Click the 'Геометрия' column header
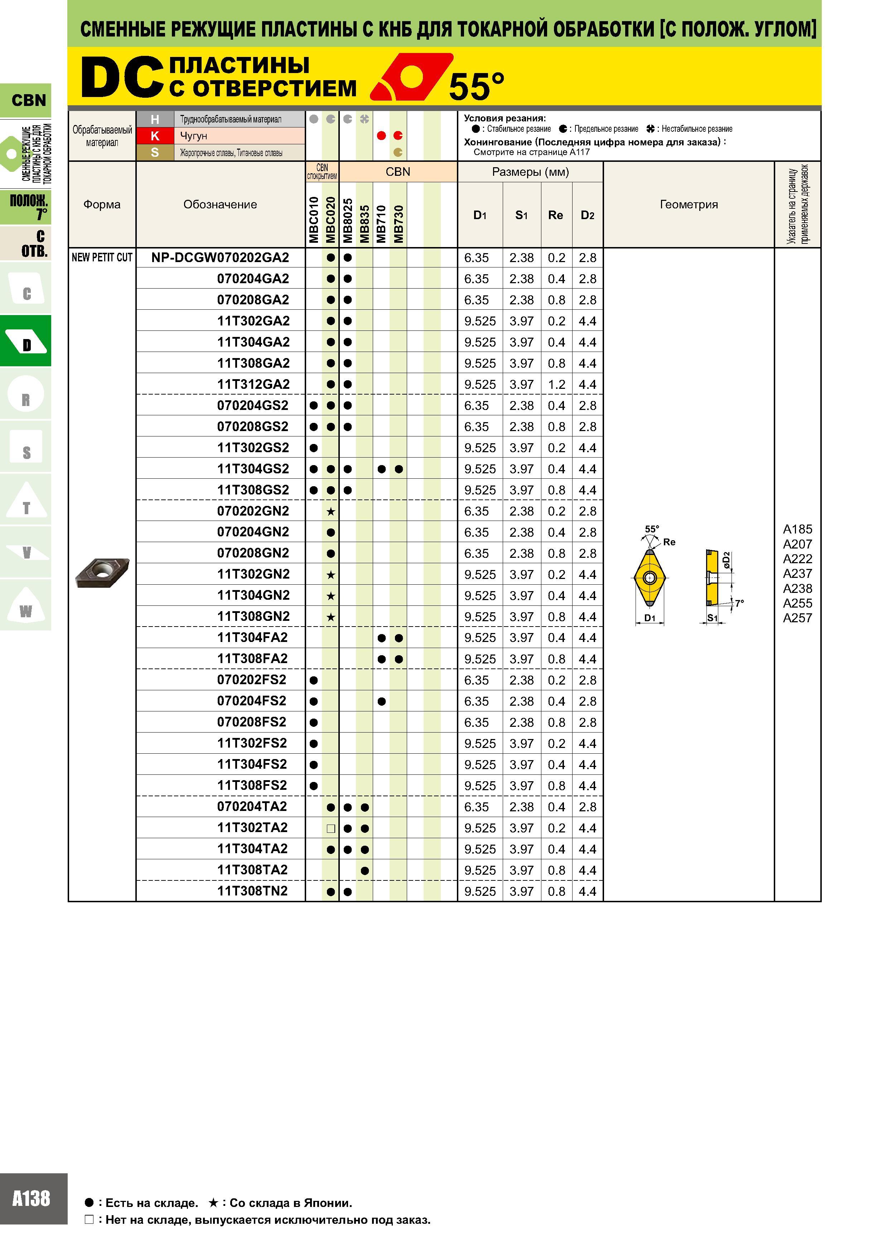Screen dimensions: 888x1256 (x=688, y=204)
